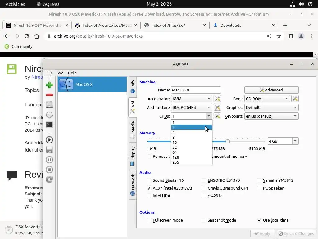The width and height of the screenshot is (318, 239).
Task: Uncheck Use local time
Action: pyautogui.click(x=259, y=220)
